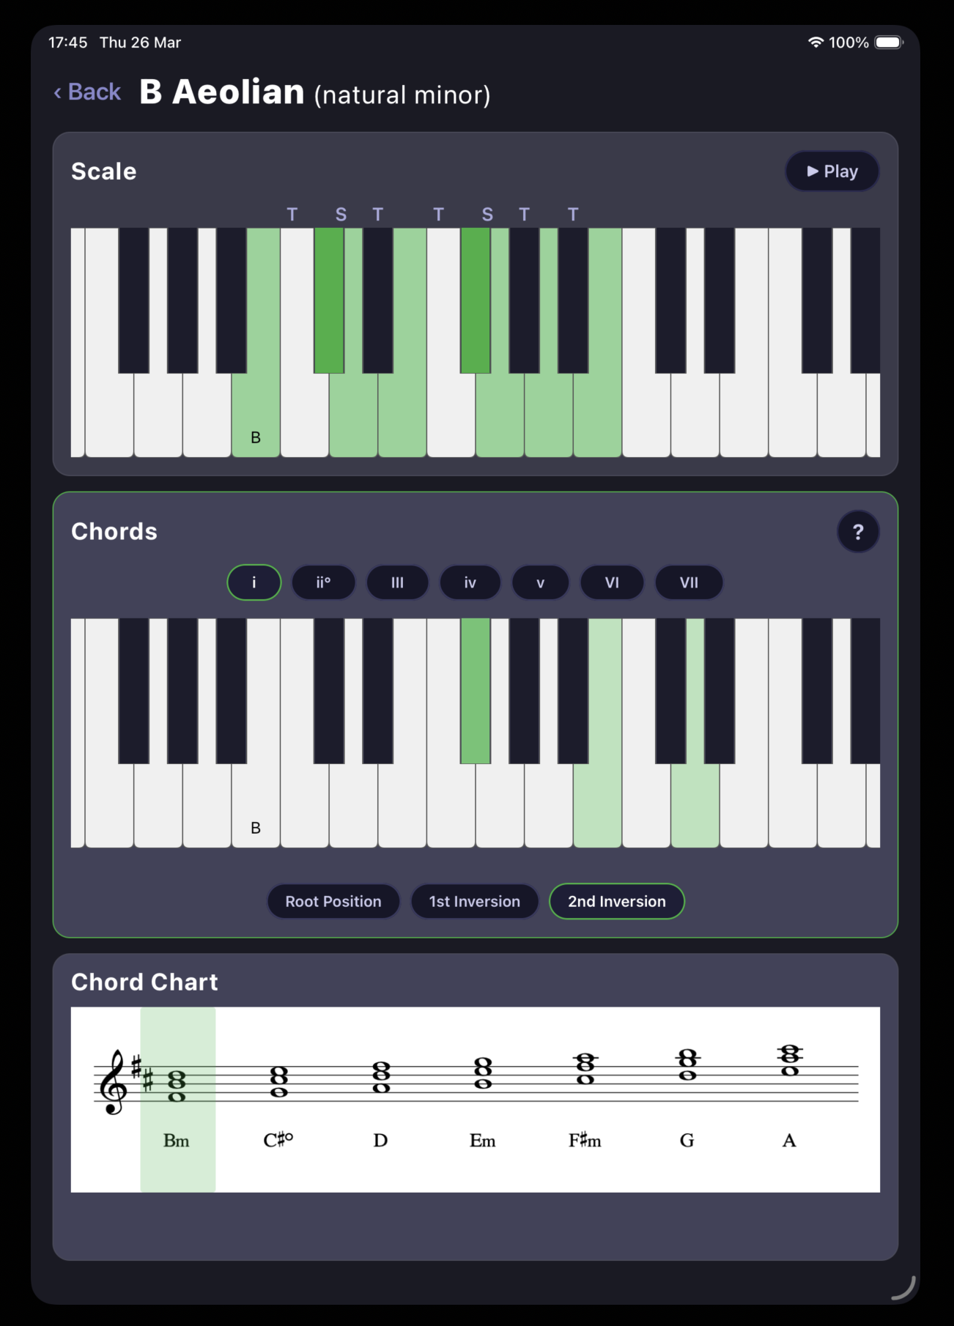Switch to the iv chord
The height and width of the screenshot is (1326, 954).
(x=470, y=582)
